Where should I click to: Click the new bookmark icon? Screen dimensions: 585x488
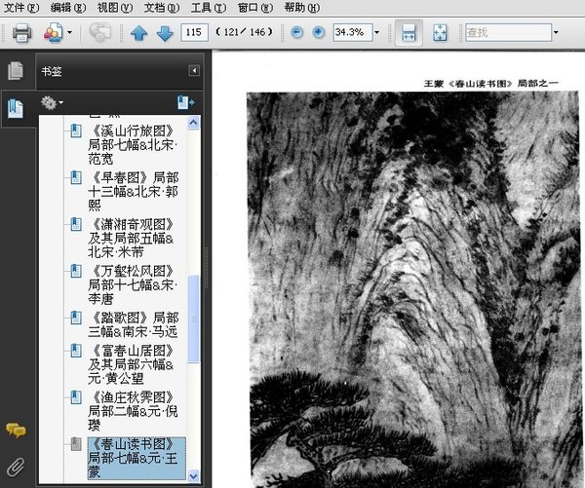(x=186, y=102)
